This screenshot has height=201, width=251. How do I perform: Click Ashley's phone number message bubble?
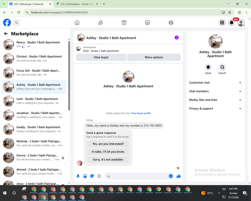point(124,126)
